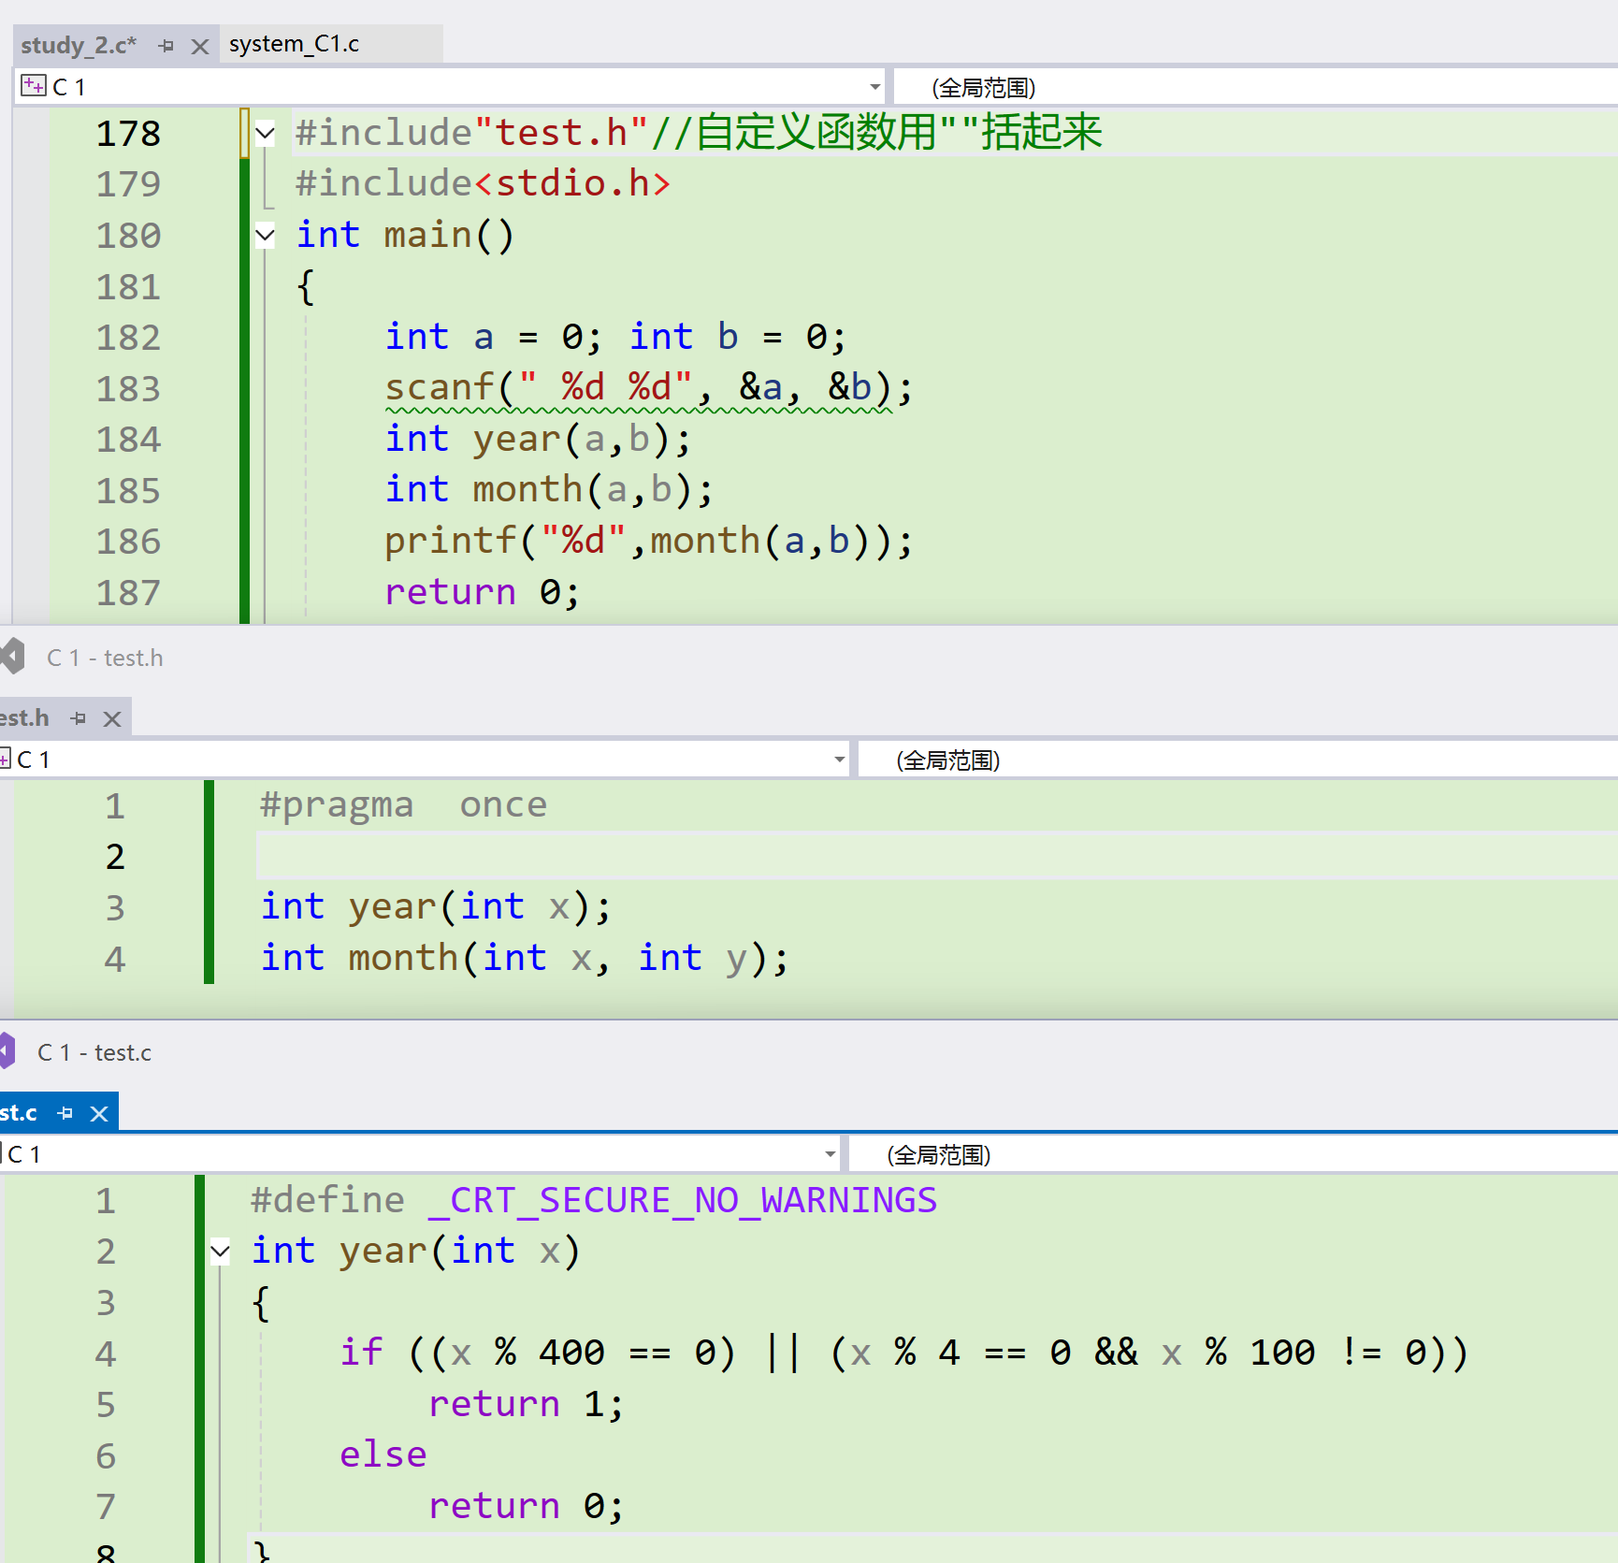
Task: Select the test.c window title 'C 1 - test.c'
Action: 94,1052
